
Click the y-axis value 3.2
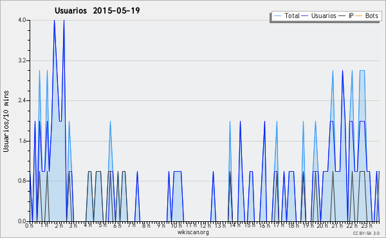[x=22, y=60]
